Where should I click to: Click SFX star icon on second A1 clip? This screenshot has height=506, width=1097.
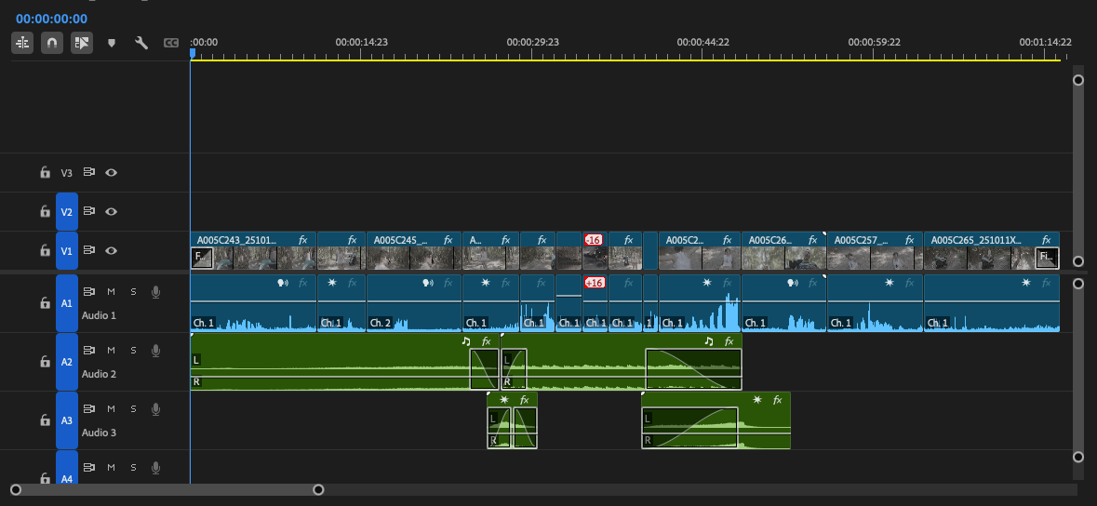pos(331,283)
